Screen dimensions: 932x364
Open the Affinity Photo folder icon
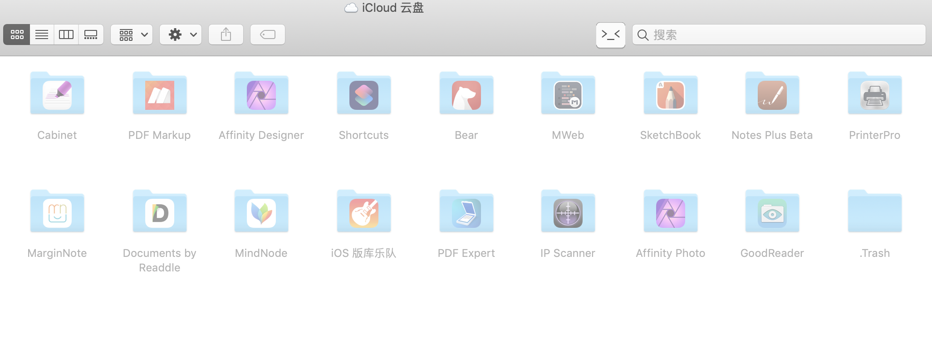click(x=671, y=211)
